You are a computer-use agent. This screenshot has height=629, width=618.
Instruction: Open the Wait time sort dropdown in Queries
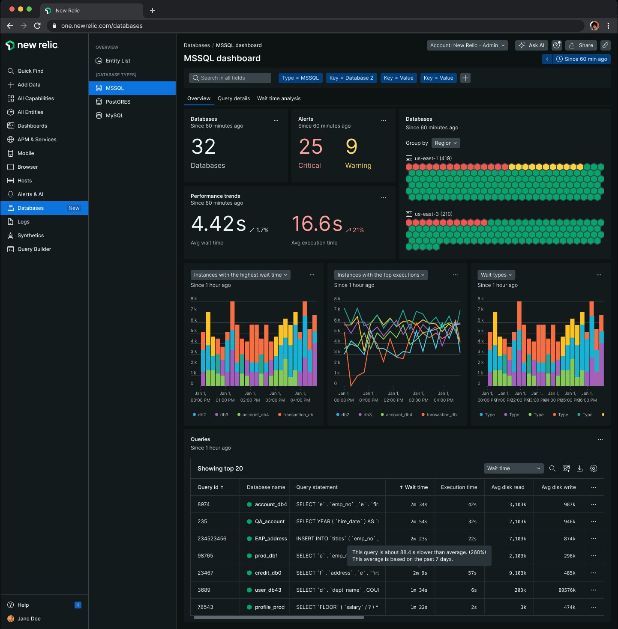(514, 468)
